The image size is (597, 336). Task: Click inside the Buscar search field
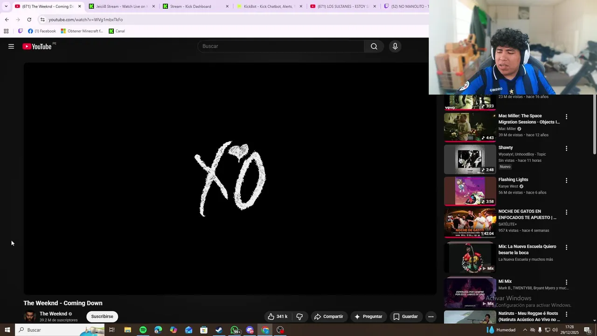(281, 46)
